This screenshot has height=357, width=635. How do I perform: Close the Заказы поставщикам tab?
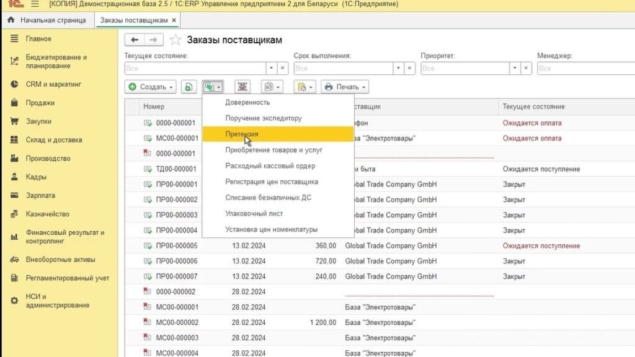click(174, 20)
